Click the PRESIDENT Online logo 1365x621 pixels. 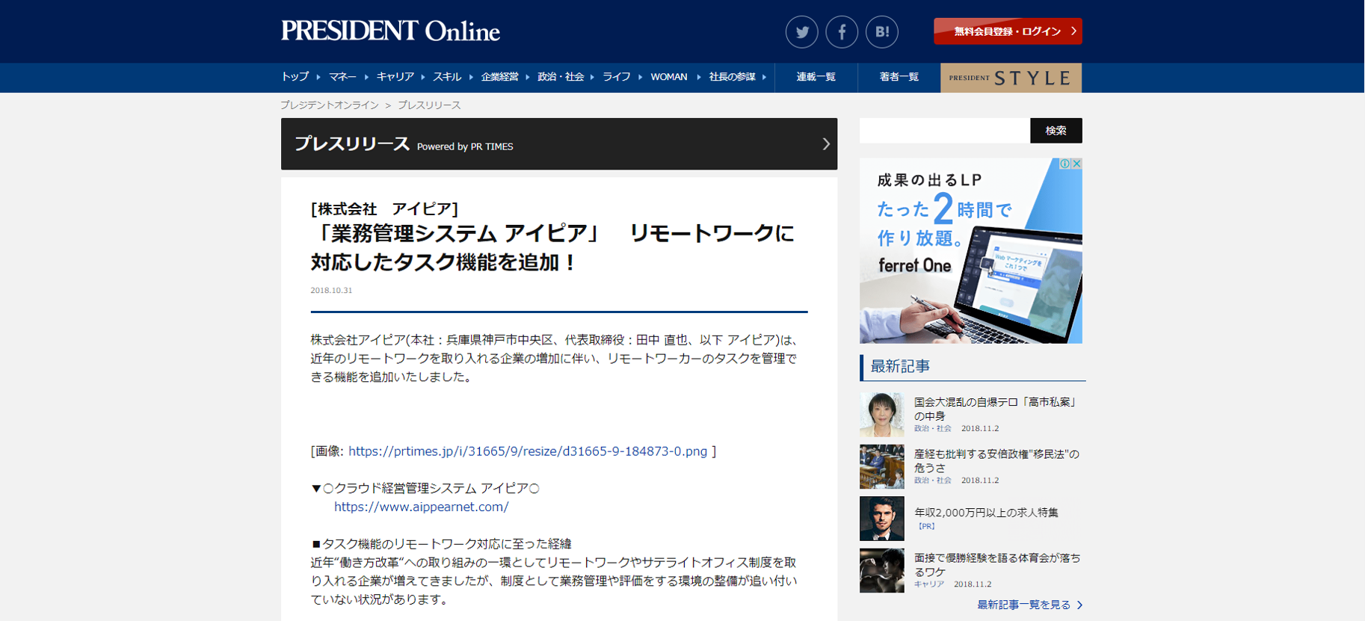point(390,31)
